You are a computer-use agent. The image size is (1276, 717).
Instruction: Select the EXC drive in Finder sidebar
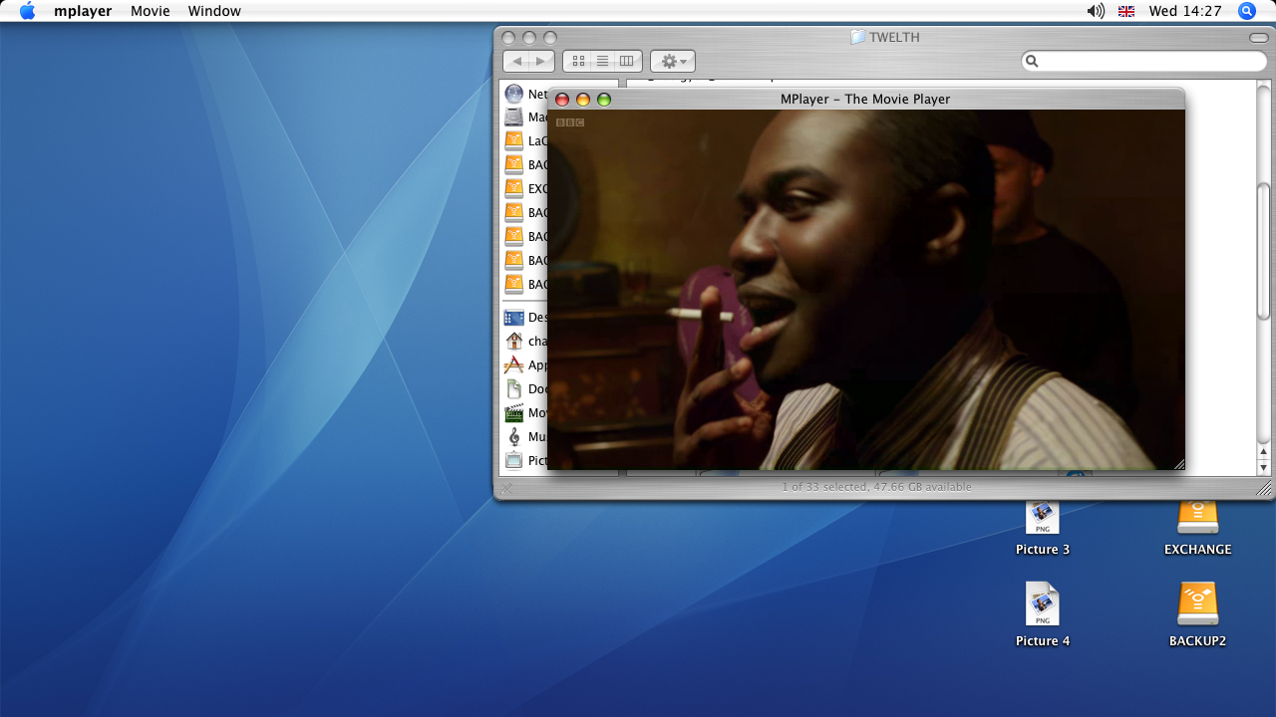[x=525, y=188]
